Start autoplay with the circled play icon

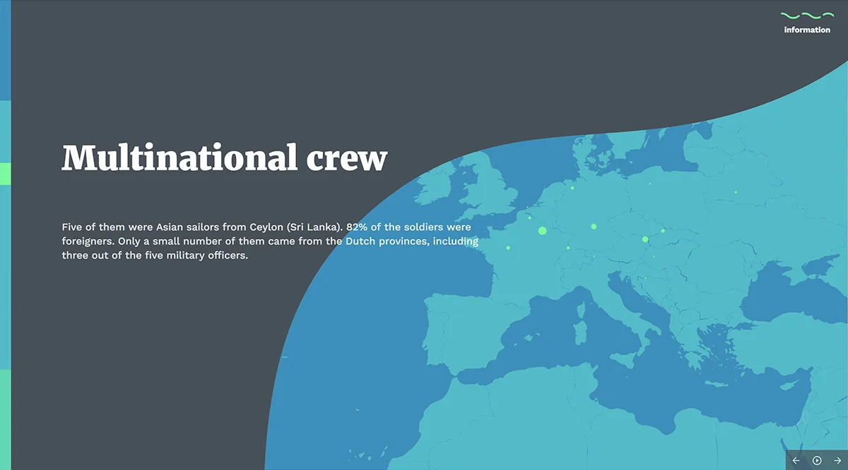(817, 461)
